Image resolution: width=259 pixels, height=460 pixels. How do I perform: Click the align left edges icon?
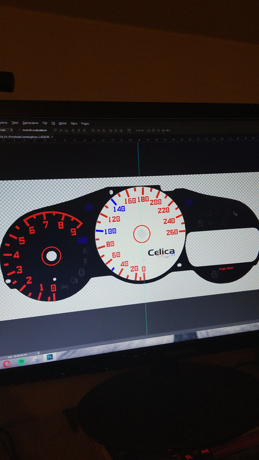[73, 131]
